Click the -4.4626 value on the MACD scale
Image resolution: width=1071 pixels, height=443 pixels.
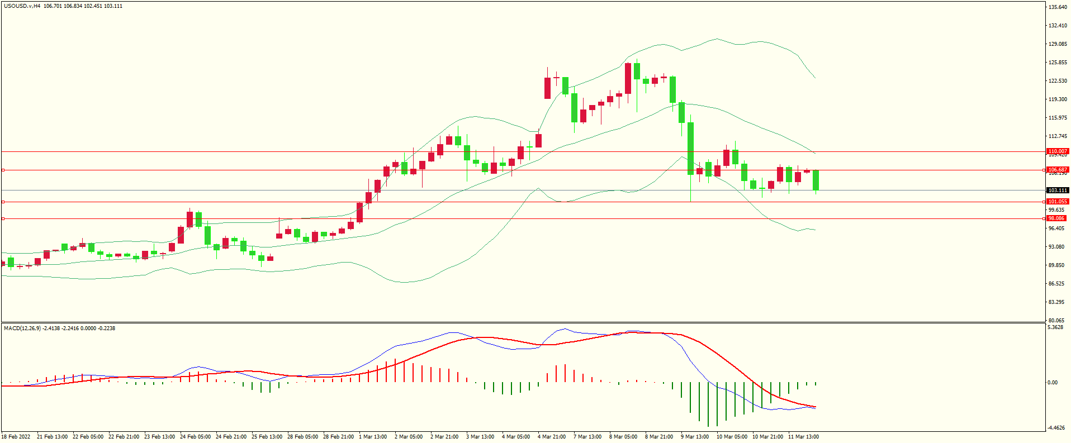pyautogui.click(x=1056, y=428)
